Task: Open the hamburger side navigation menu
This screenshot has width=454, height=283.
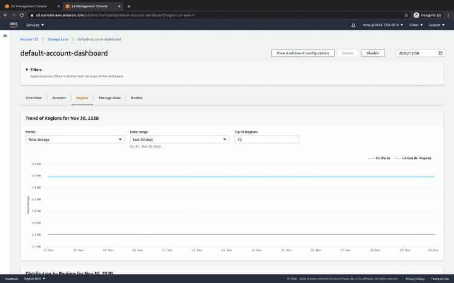Action: pyautogui.click(x=5, y=36)
